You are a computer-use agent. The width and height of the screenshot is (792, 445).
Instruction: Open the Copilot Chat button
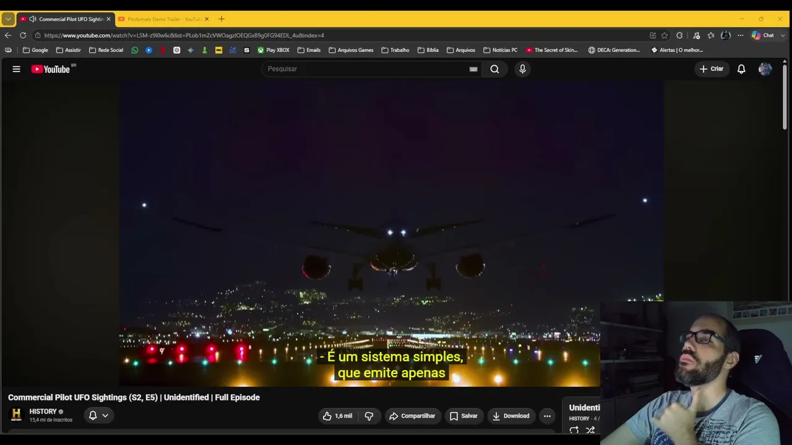(763, 35)
